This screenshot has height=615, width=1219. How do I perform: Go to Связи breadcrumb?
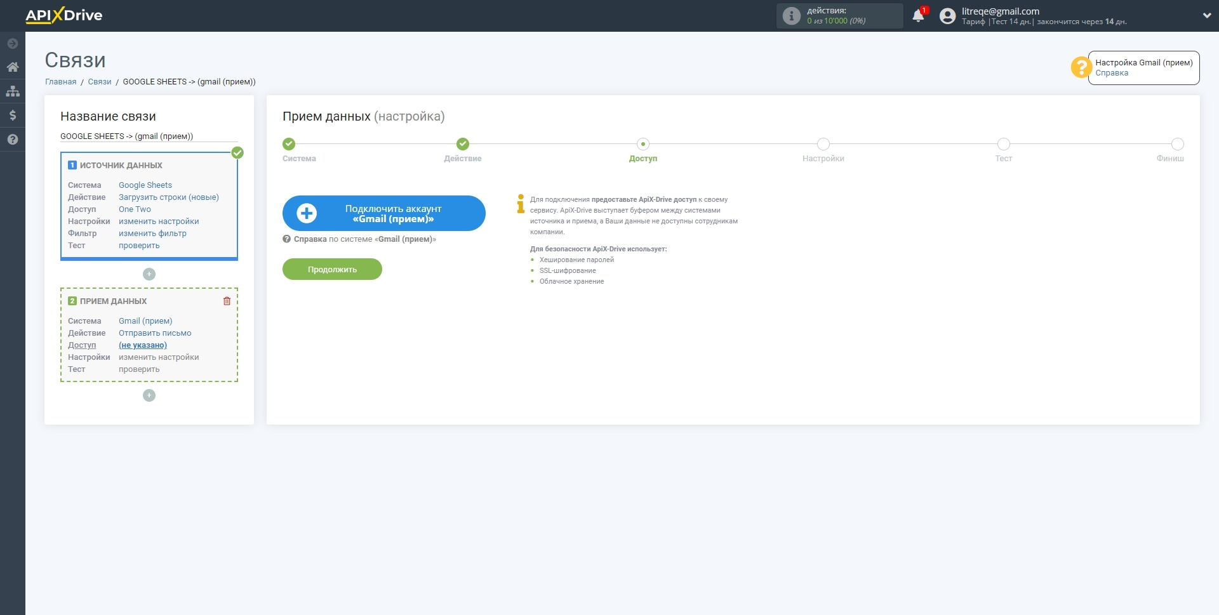(100, 82)
